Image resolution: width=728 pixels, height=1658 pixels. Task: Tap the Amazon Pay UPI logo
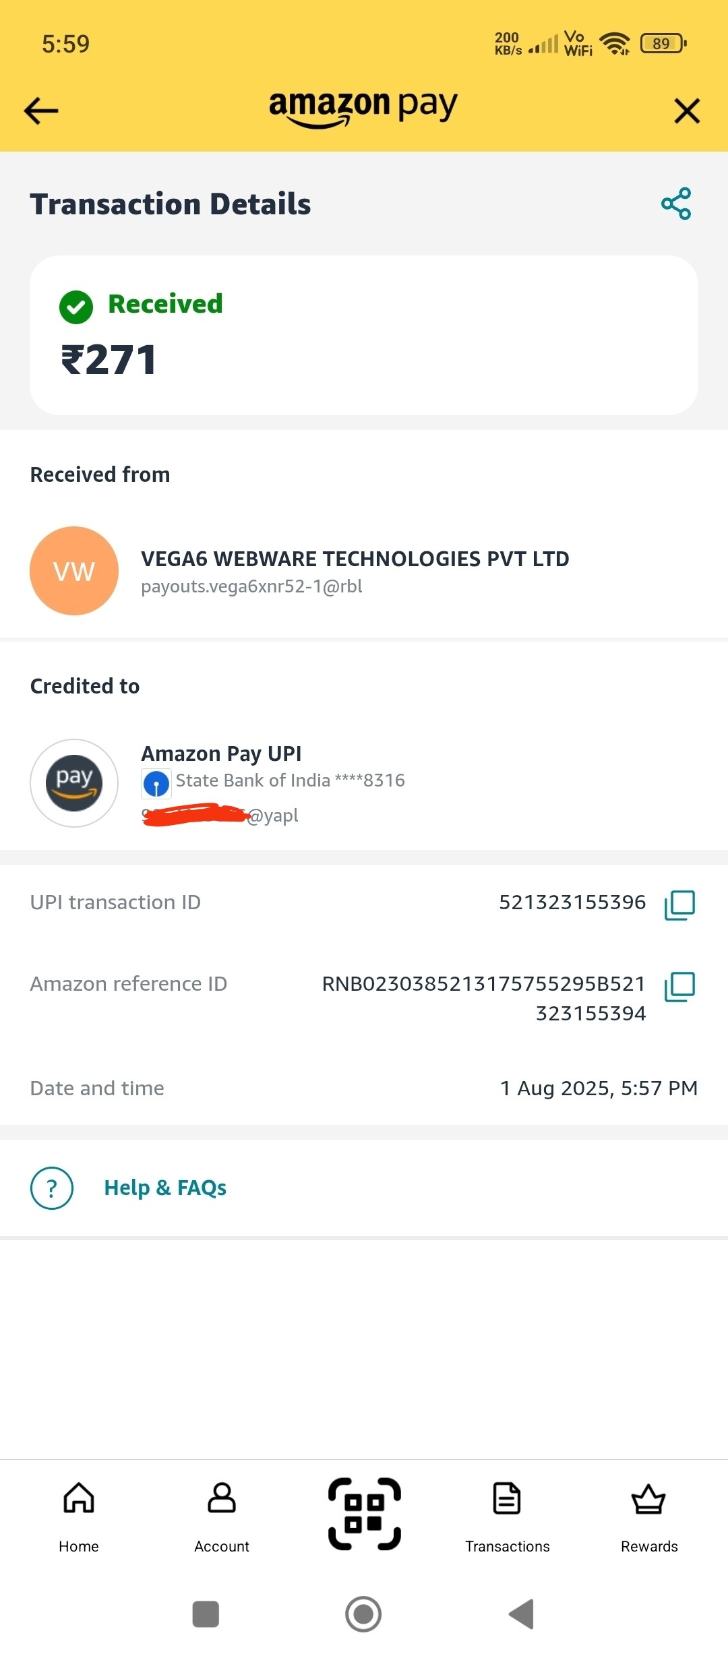click(x=74, y=783)
